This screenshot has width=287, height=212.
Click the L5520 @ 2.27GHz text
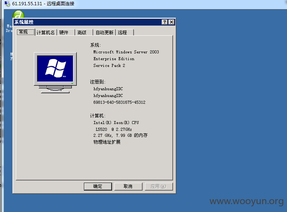tap(114, 129)
